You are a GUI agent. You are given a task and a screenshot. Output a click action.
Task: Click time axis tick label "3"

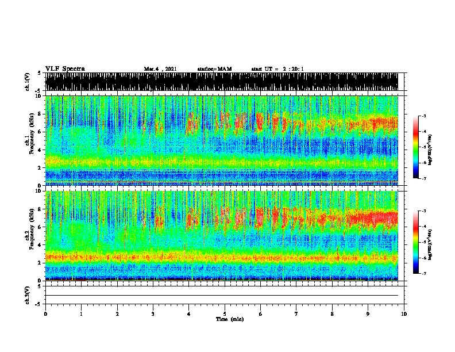coord(153,314)
